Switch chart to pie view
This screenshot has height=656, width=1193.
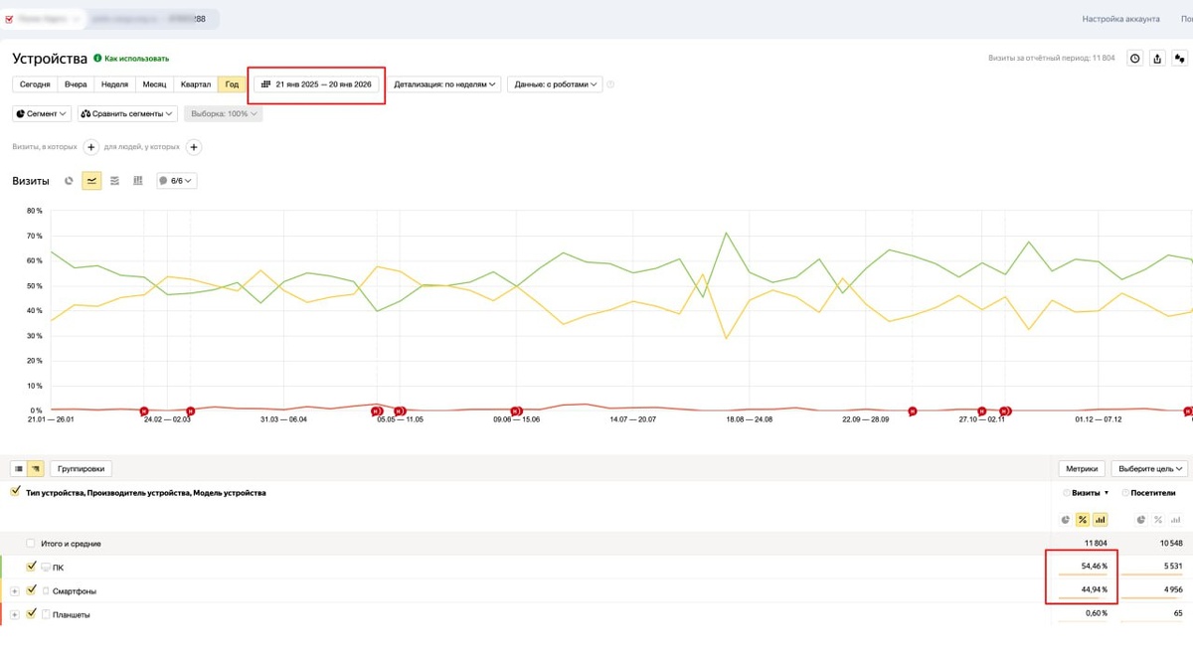(69, 181)
